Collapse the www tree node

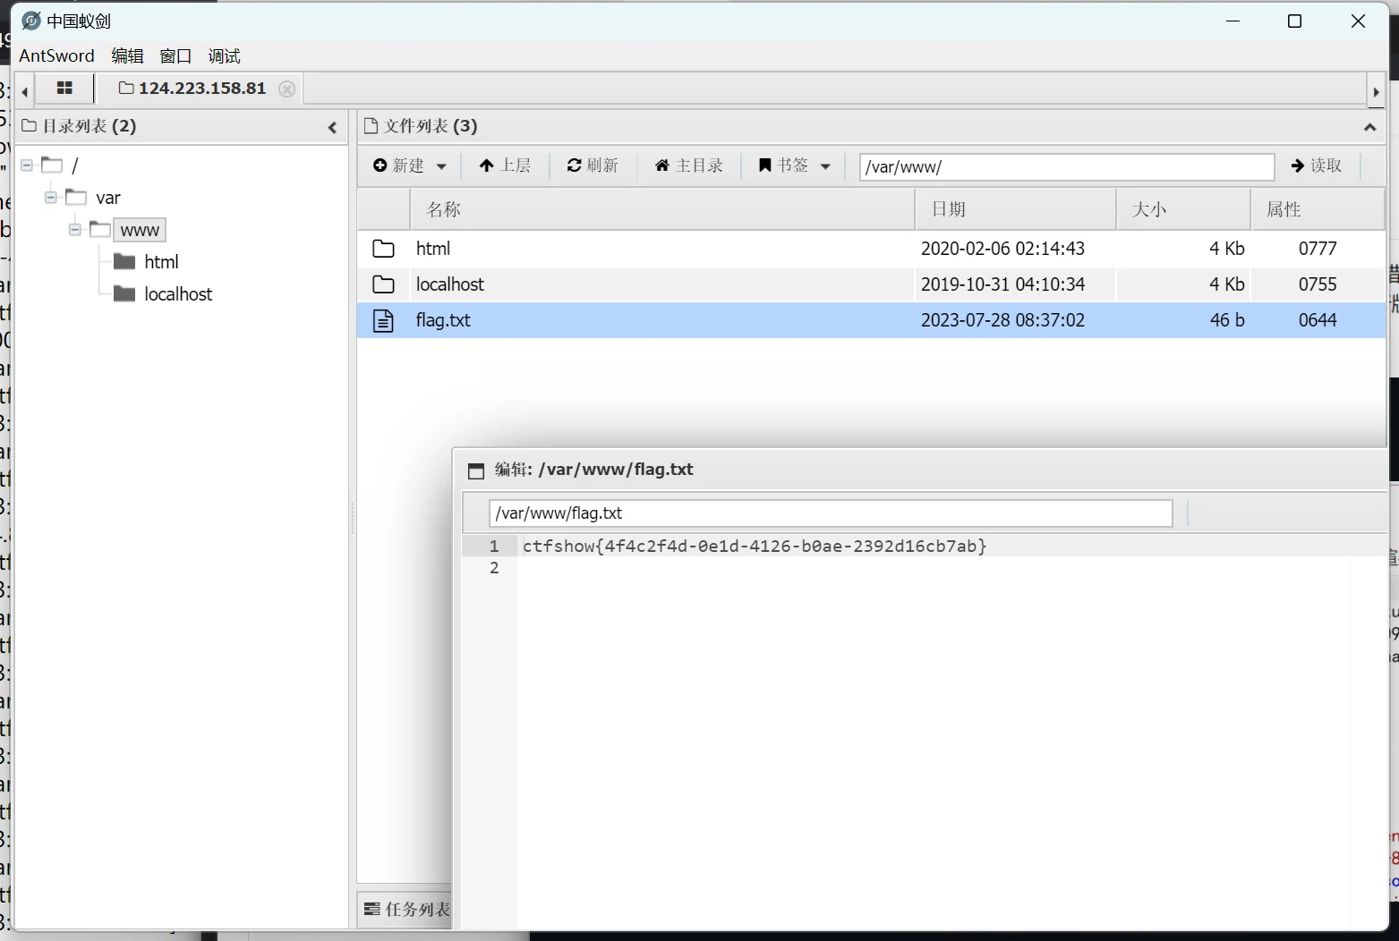(75, 230)
